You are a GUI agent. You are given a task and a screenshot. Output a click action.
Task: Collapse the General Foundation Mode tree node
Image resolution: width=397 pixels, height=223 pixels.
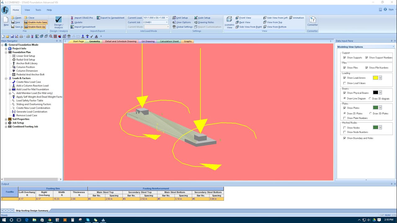coord(2,45)
